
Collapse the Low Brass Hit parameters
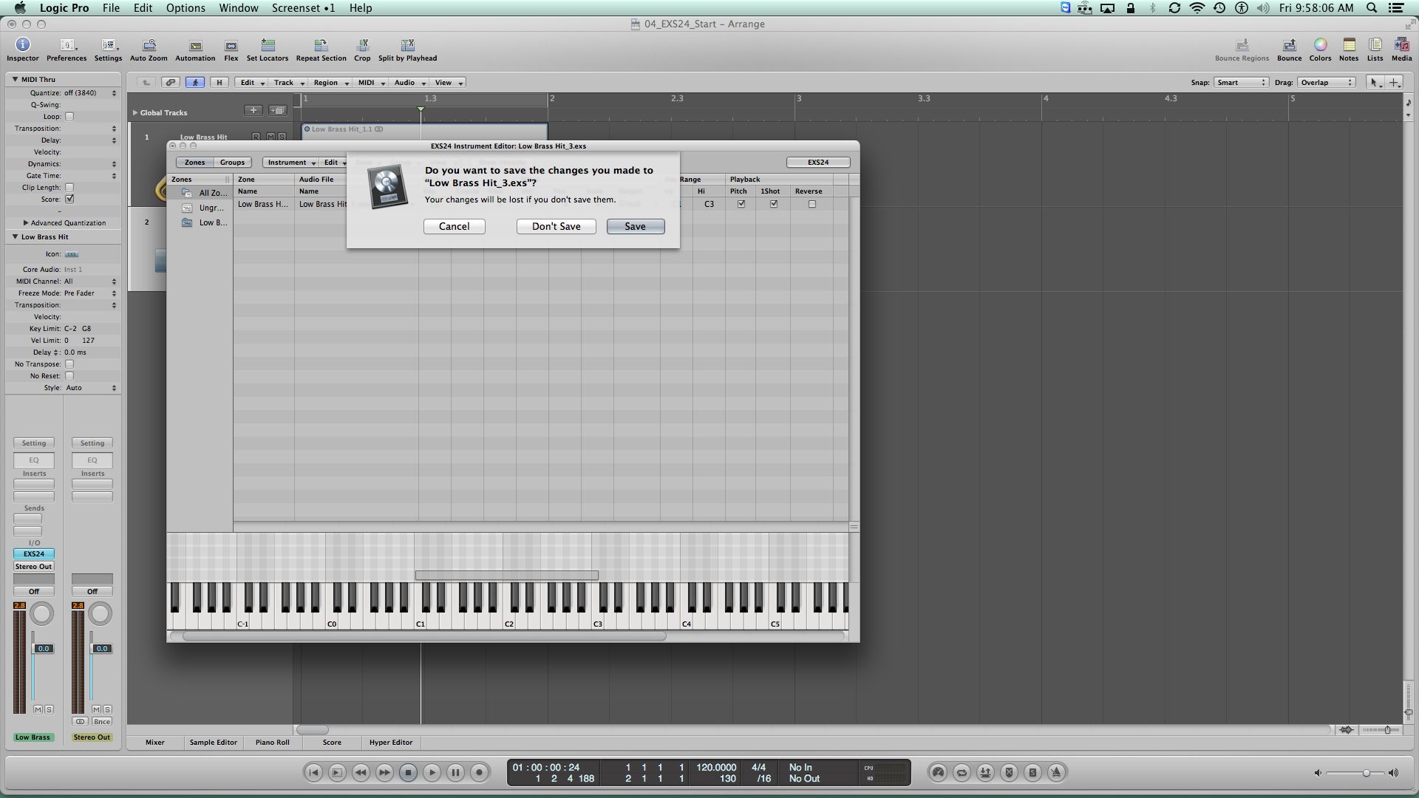15,237
